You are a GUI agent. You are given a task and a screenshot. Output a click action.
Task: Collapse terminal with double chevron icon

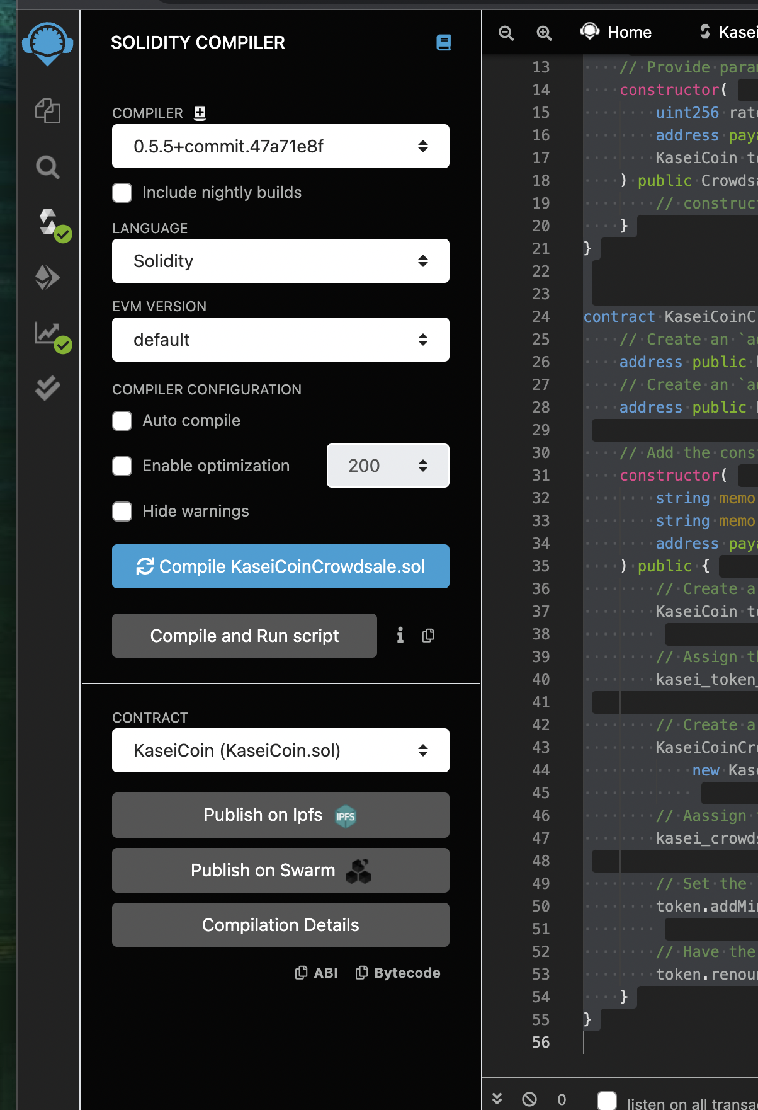[x=497, y=1099]
